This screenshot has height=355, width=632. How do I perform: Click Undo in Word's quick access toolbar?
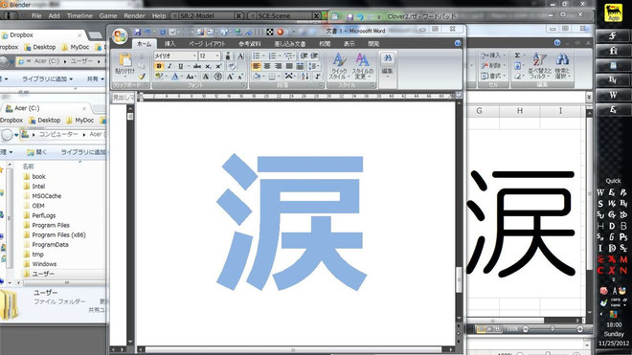(x=147, y=32)
